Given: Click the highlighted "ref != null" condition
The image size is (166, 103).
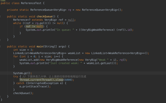Looking at the screenshot, I should pyautogui.click(x=34, y=26).
